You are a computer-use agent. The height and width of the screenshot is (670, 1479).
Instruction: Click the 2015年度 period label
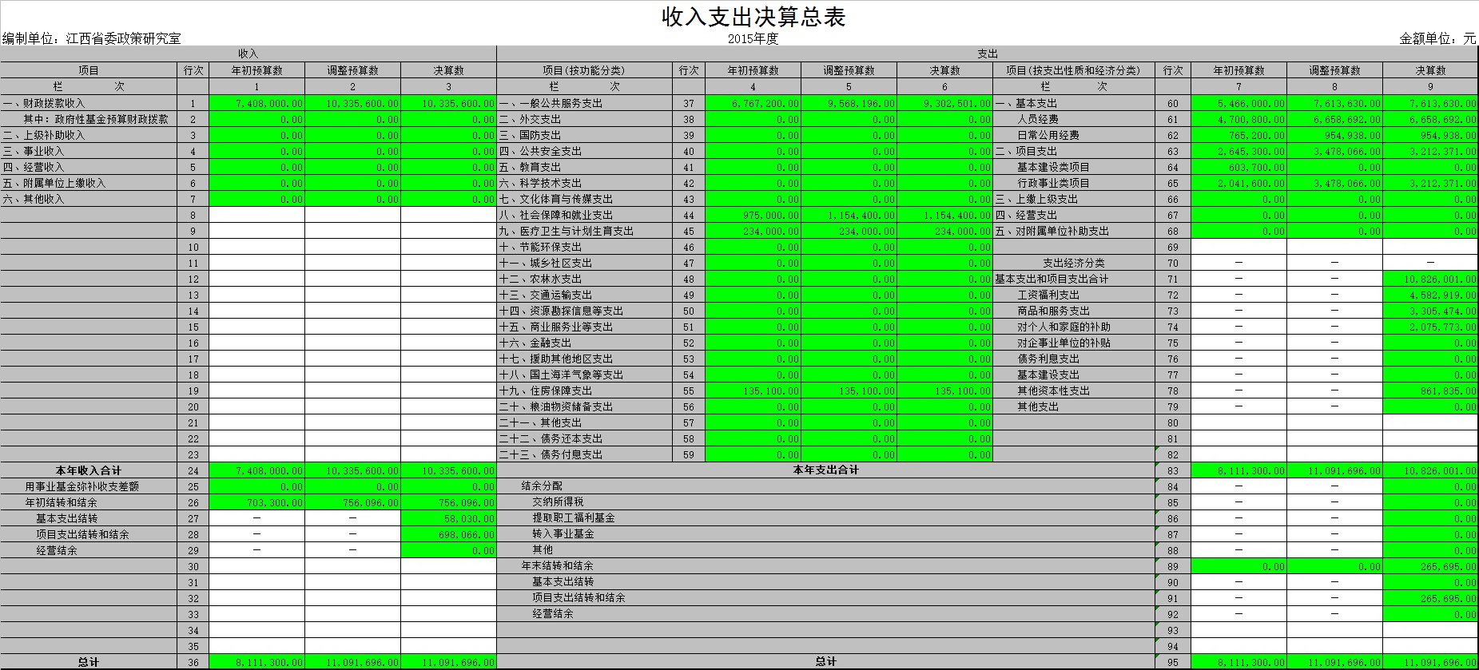pyautogui.click(x=753, y=38)
